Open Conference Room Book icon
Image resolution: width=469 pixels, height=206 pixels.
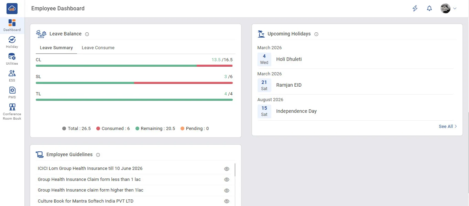pos(12,107)
